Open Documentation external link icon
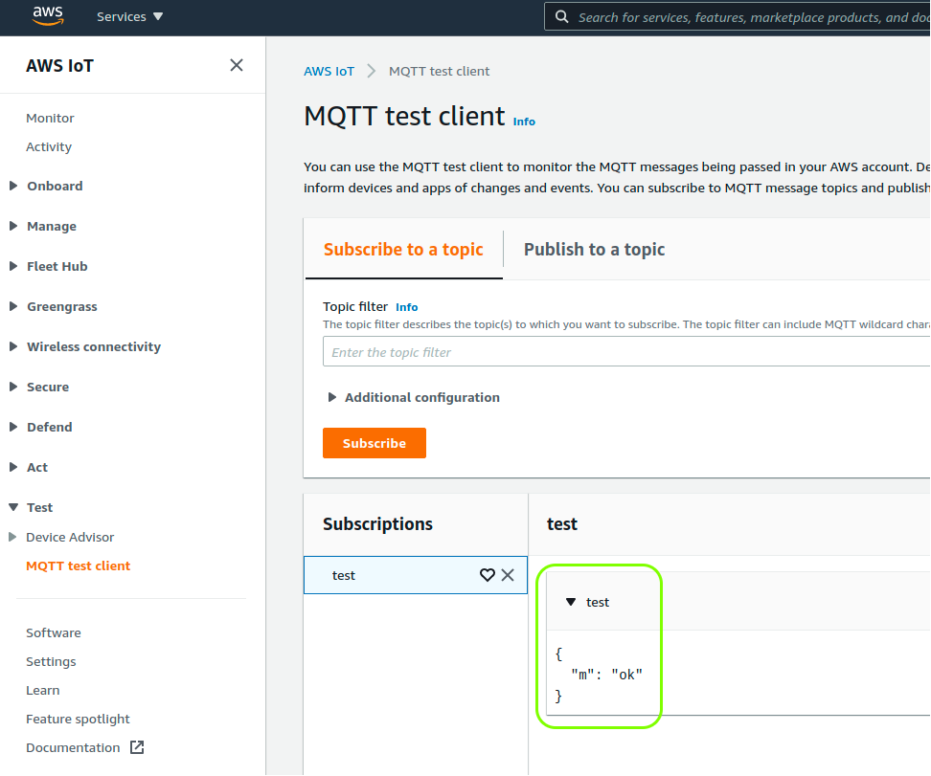931x776 pixels. pos(137,747)
